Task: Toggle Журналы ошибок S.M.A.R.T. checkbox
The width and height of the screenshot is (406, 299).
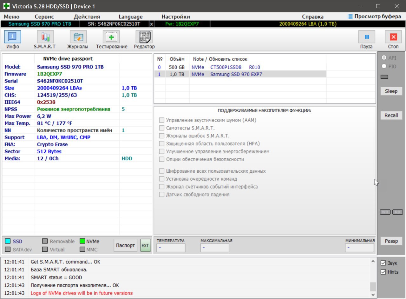Action: pos(162,136)
